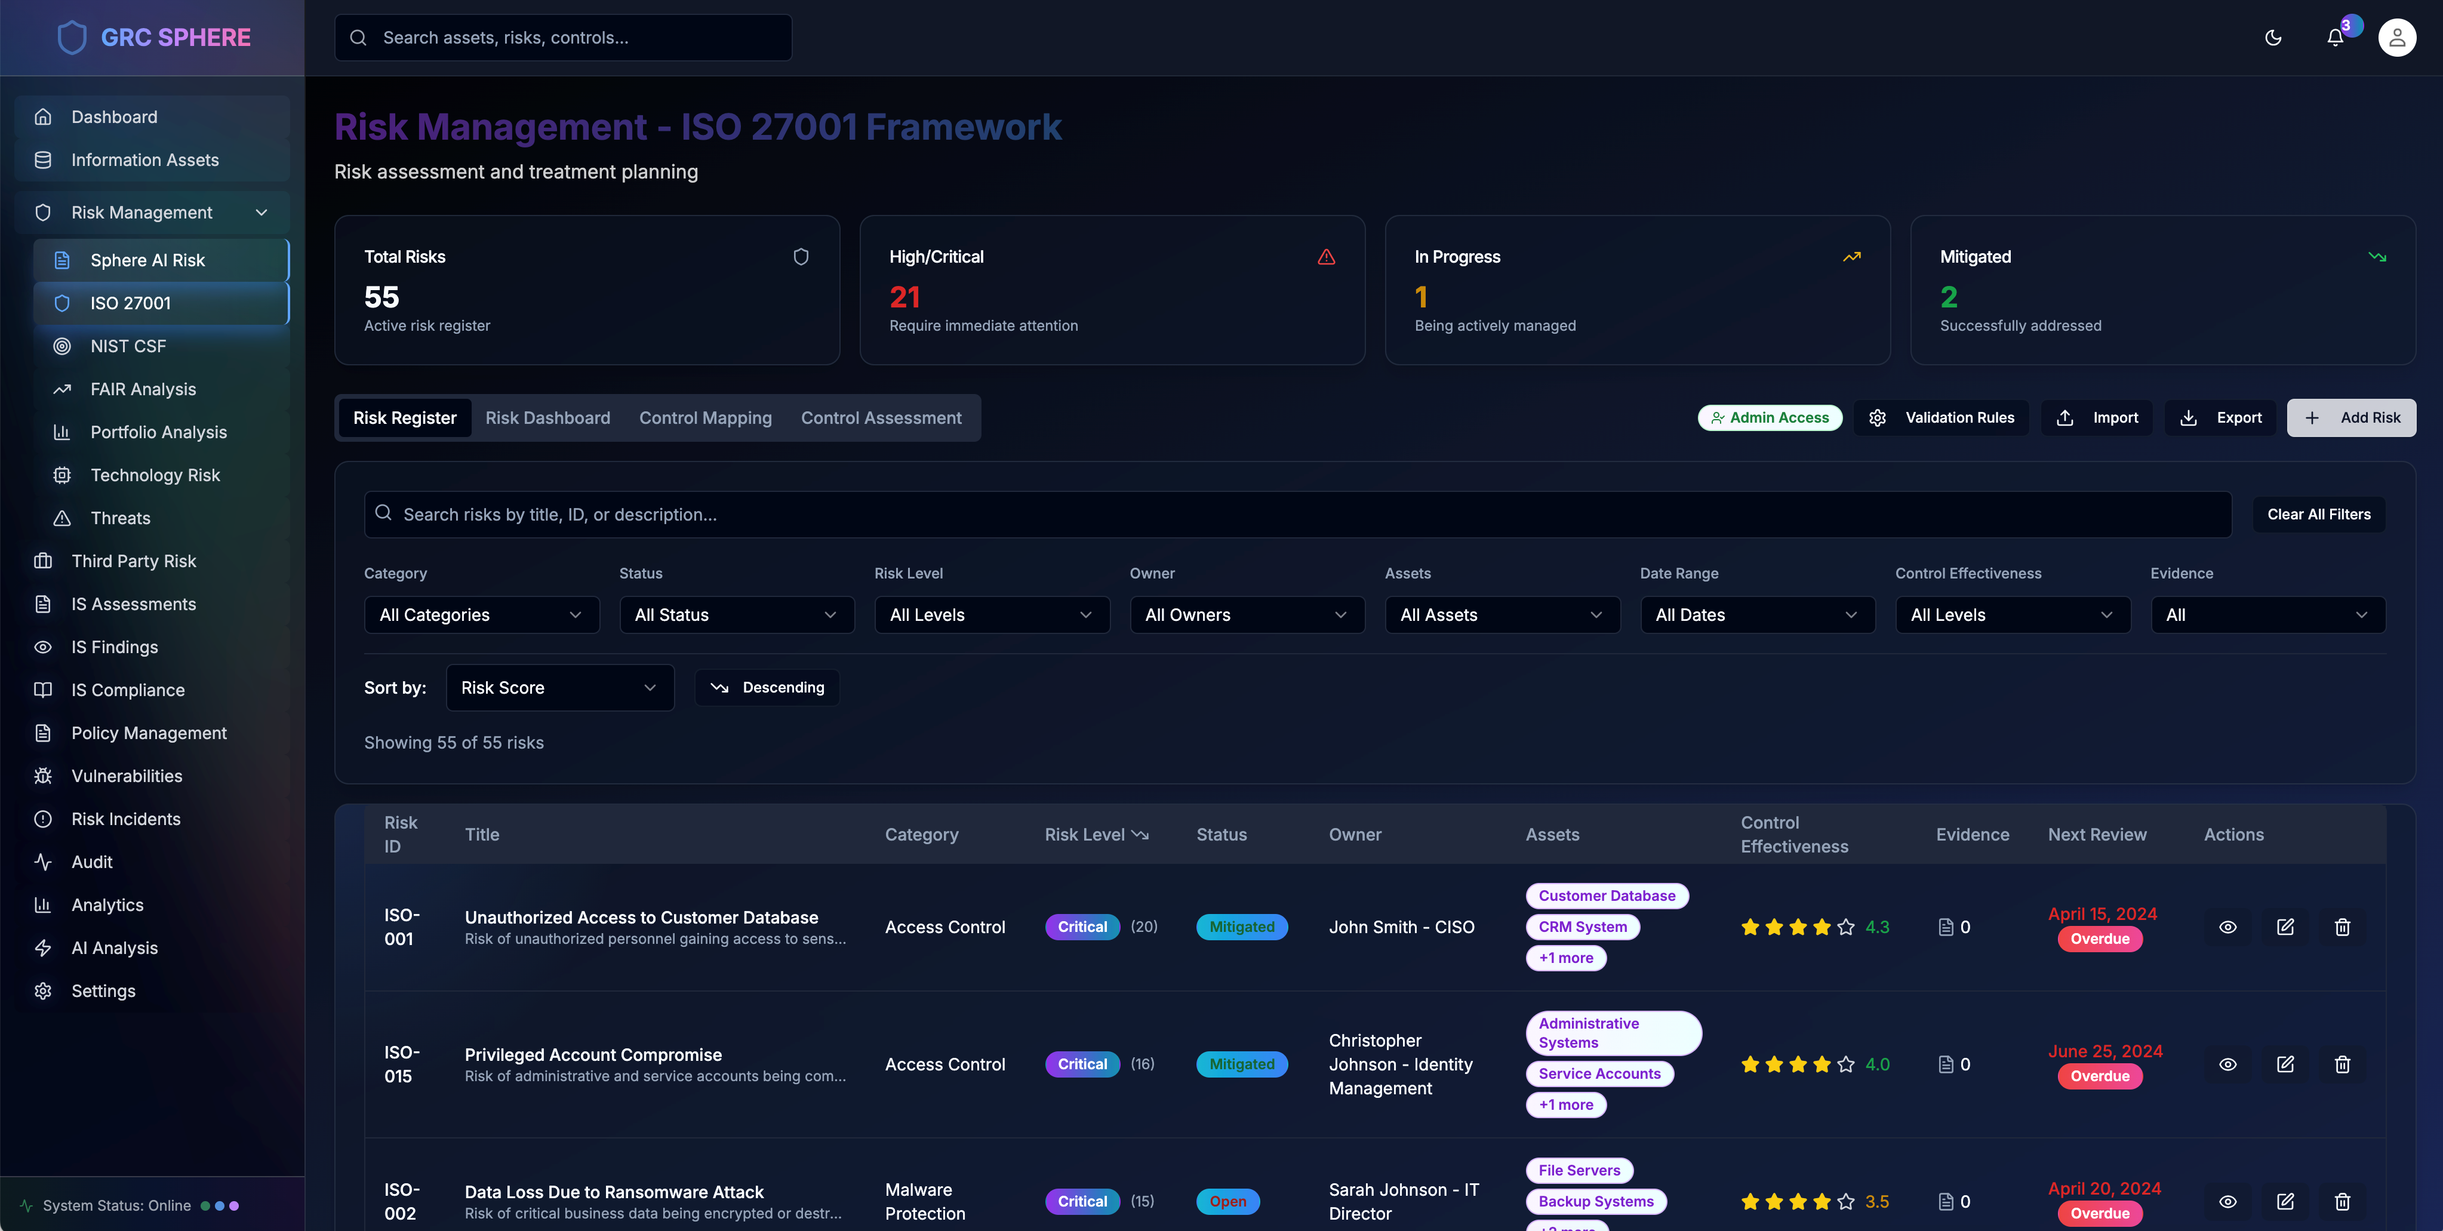The height and width of the screenshot is (1231, 2443).
Task: Click evidence document icon for ISO-015
Action: (x=1945, y=1064)
